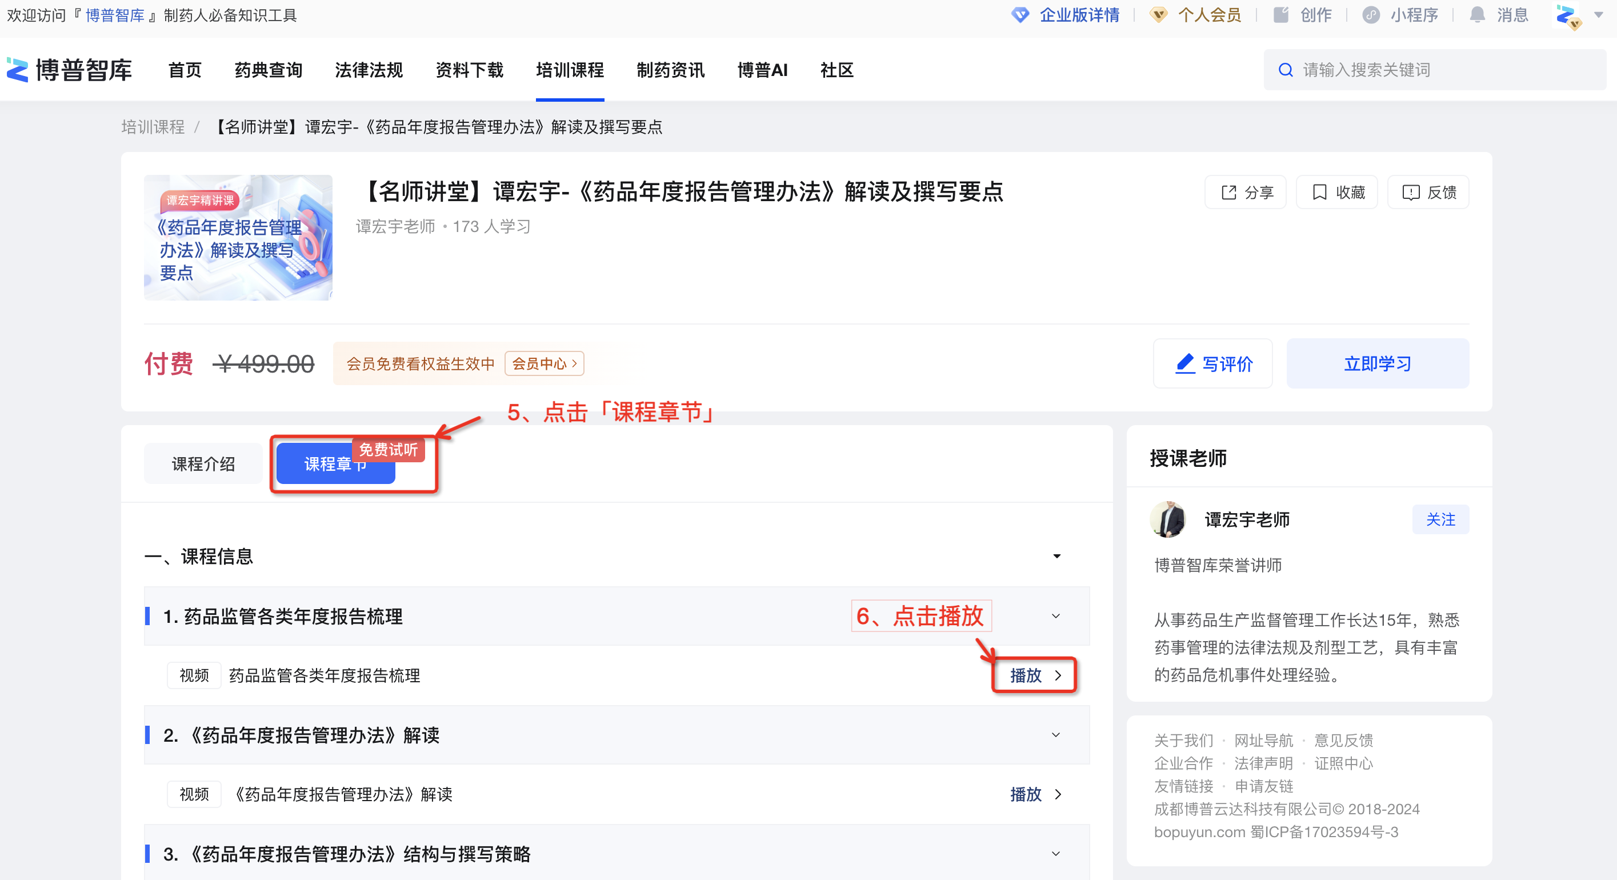Click the 法律声明 footer link
Screen dimensions: 1617x880
click(x=1263, y=764)
